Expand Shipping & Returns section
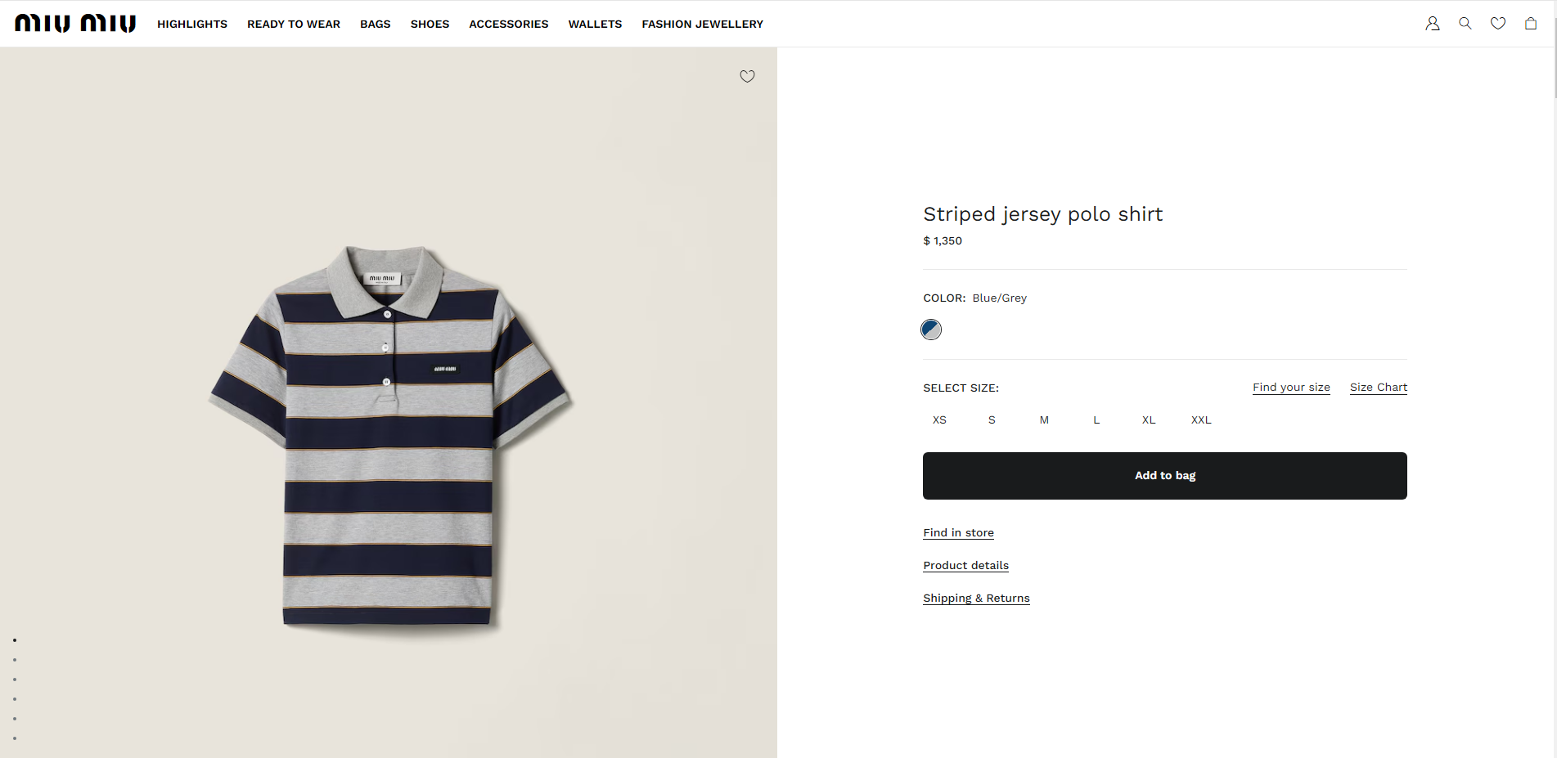This screenshot has height=758, width=1557. pyautogui.click(x=976, y=599)
